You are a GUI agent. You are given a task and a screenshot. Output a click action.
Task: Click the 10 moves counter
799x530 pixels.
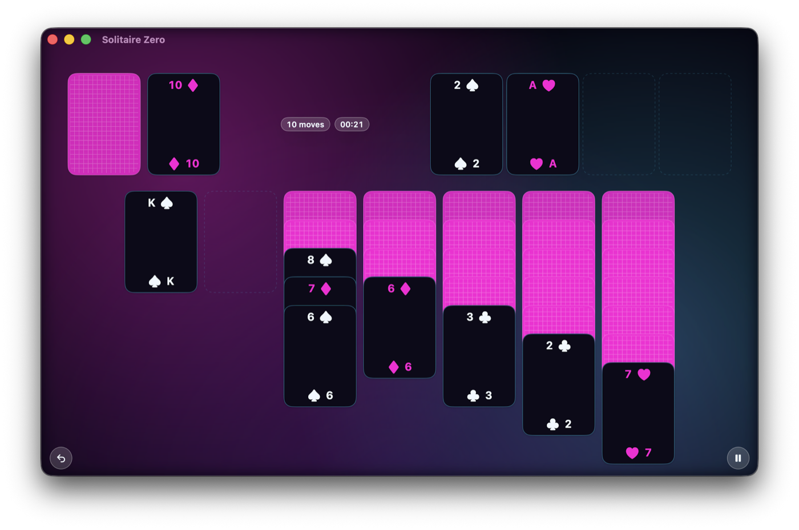pos(305,125)
